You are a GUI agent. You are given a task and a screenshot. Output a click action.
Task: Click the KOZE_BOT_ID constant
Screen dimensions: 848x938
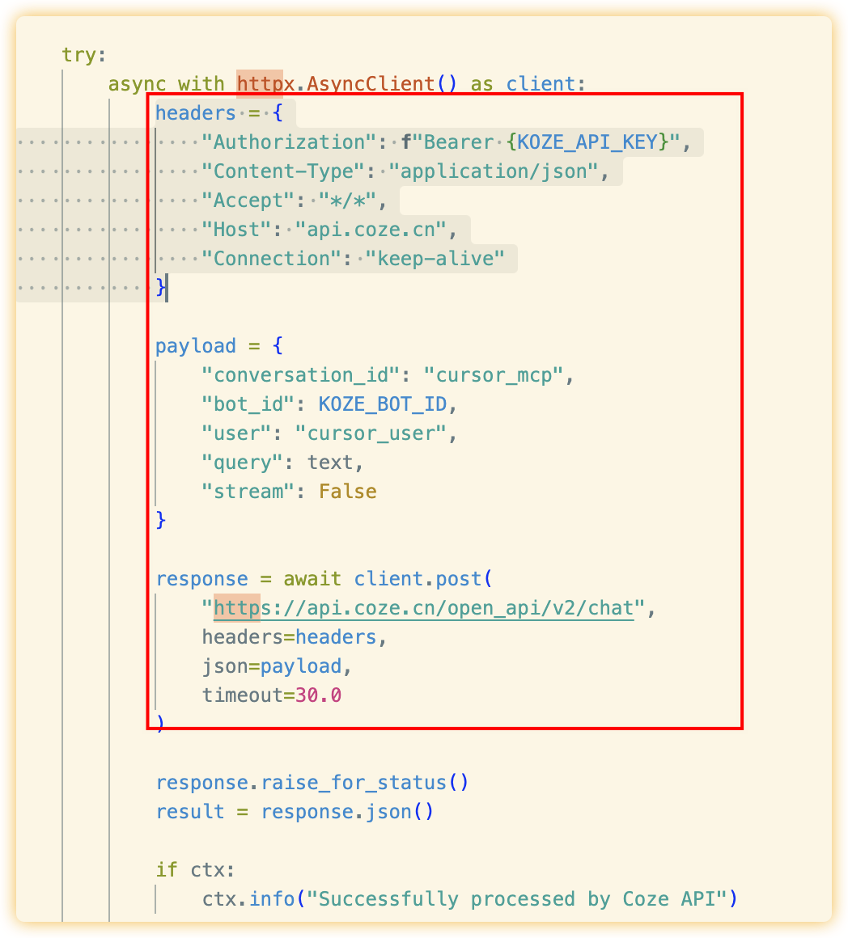(383, 405)
